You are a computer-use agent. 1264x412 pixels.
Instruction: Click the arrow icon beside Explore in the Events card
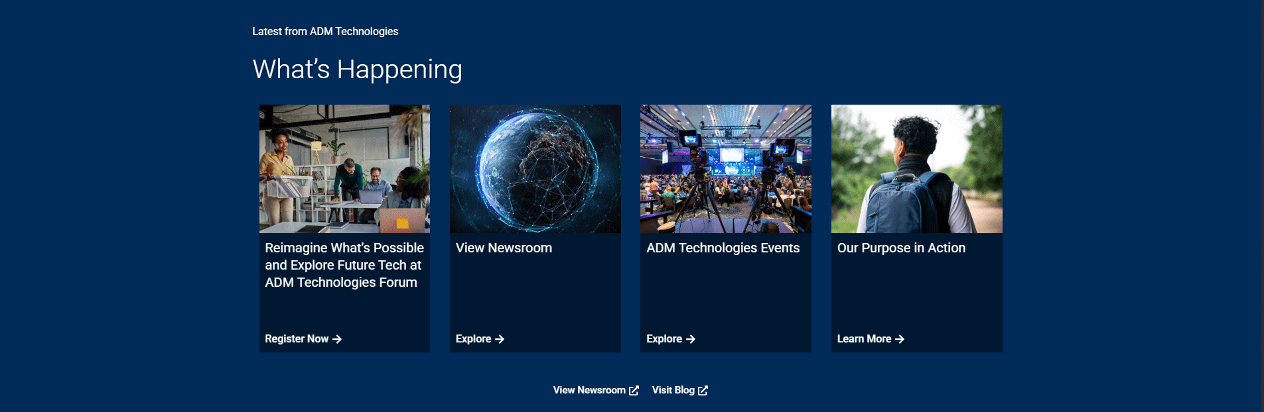tap(691, 339)
